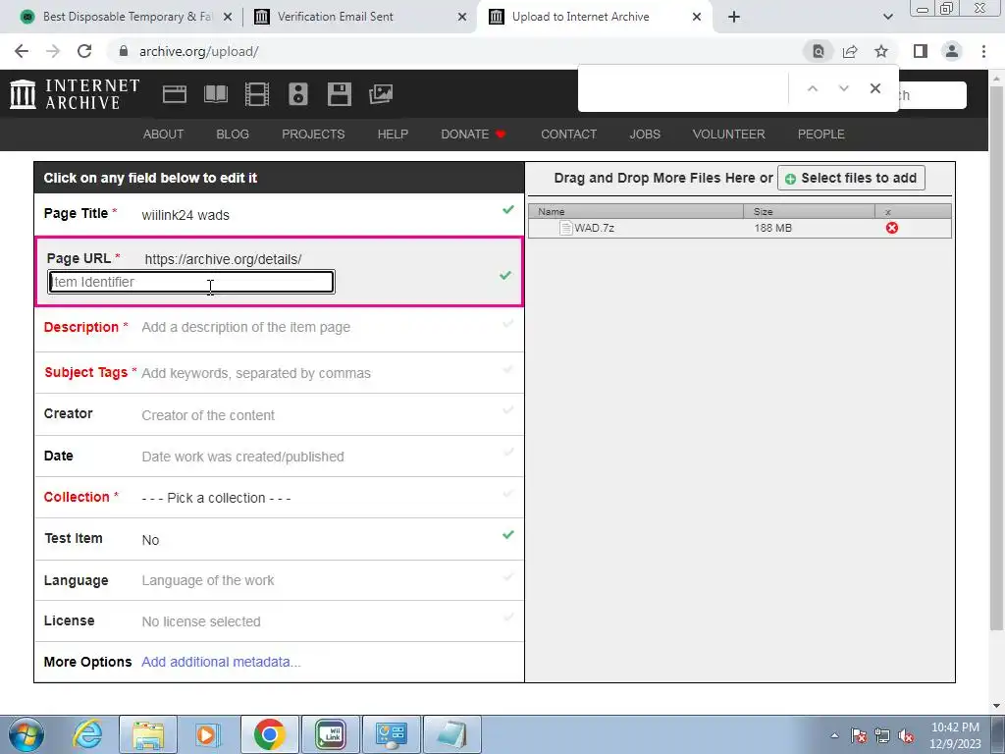The width and height of the screenshot is (1005, 754).
Task: Open the Chrome three-dot menu
Action: pos(983,51)
